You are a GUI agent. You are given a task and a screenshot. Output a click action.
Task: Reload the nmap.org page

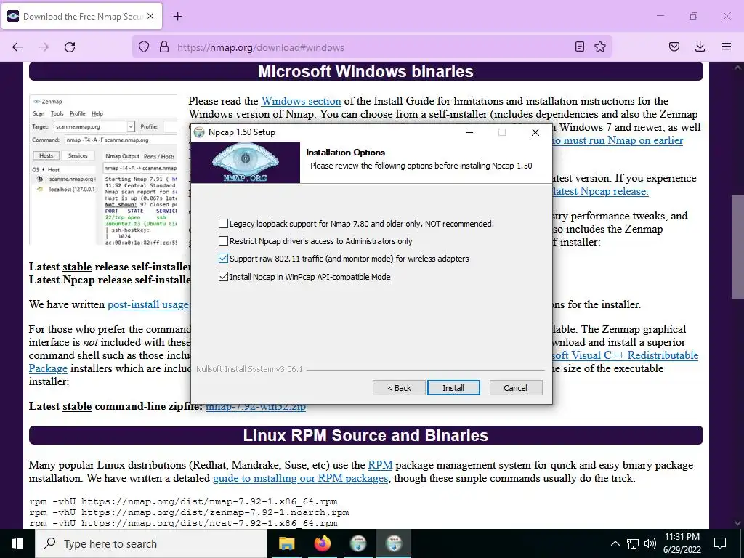click(x=70, y=47)
